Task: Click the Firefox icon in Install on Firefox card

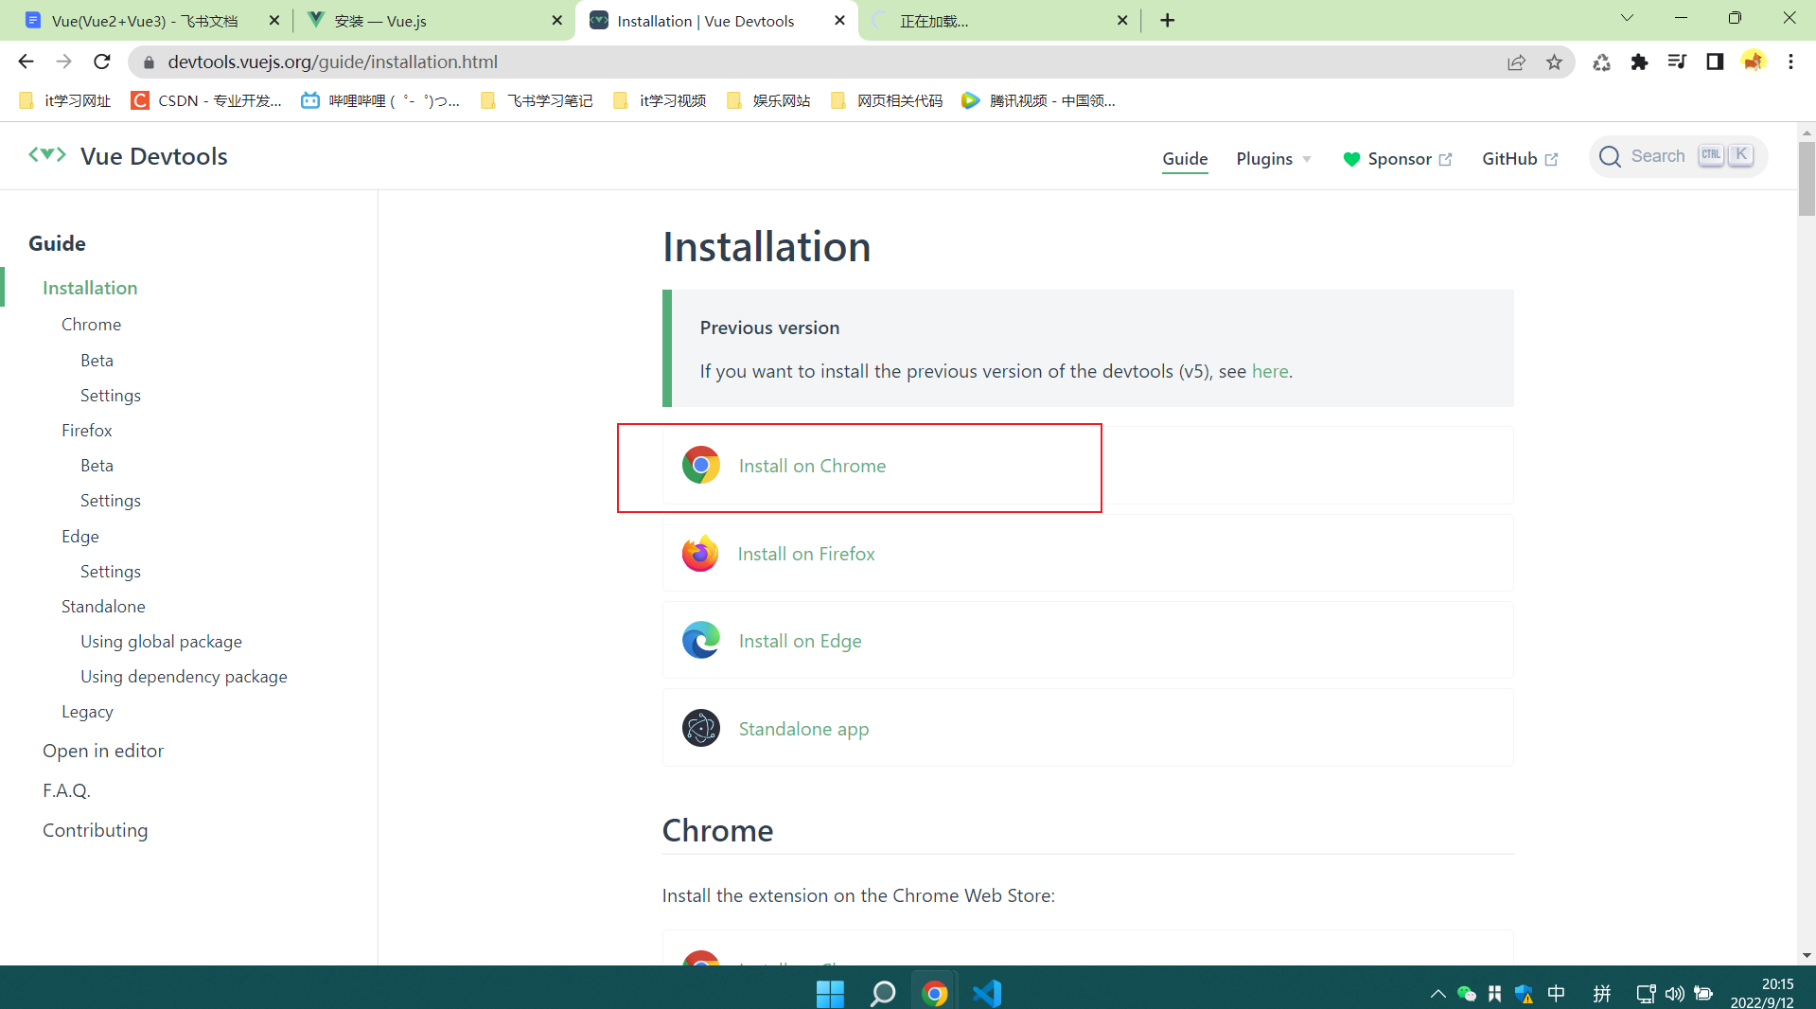Action: coord(700,553)
